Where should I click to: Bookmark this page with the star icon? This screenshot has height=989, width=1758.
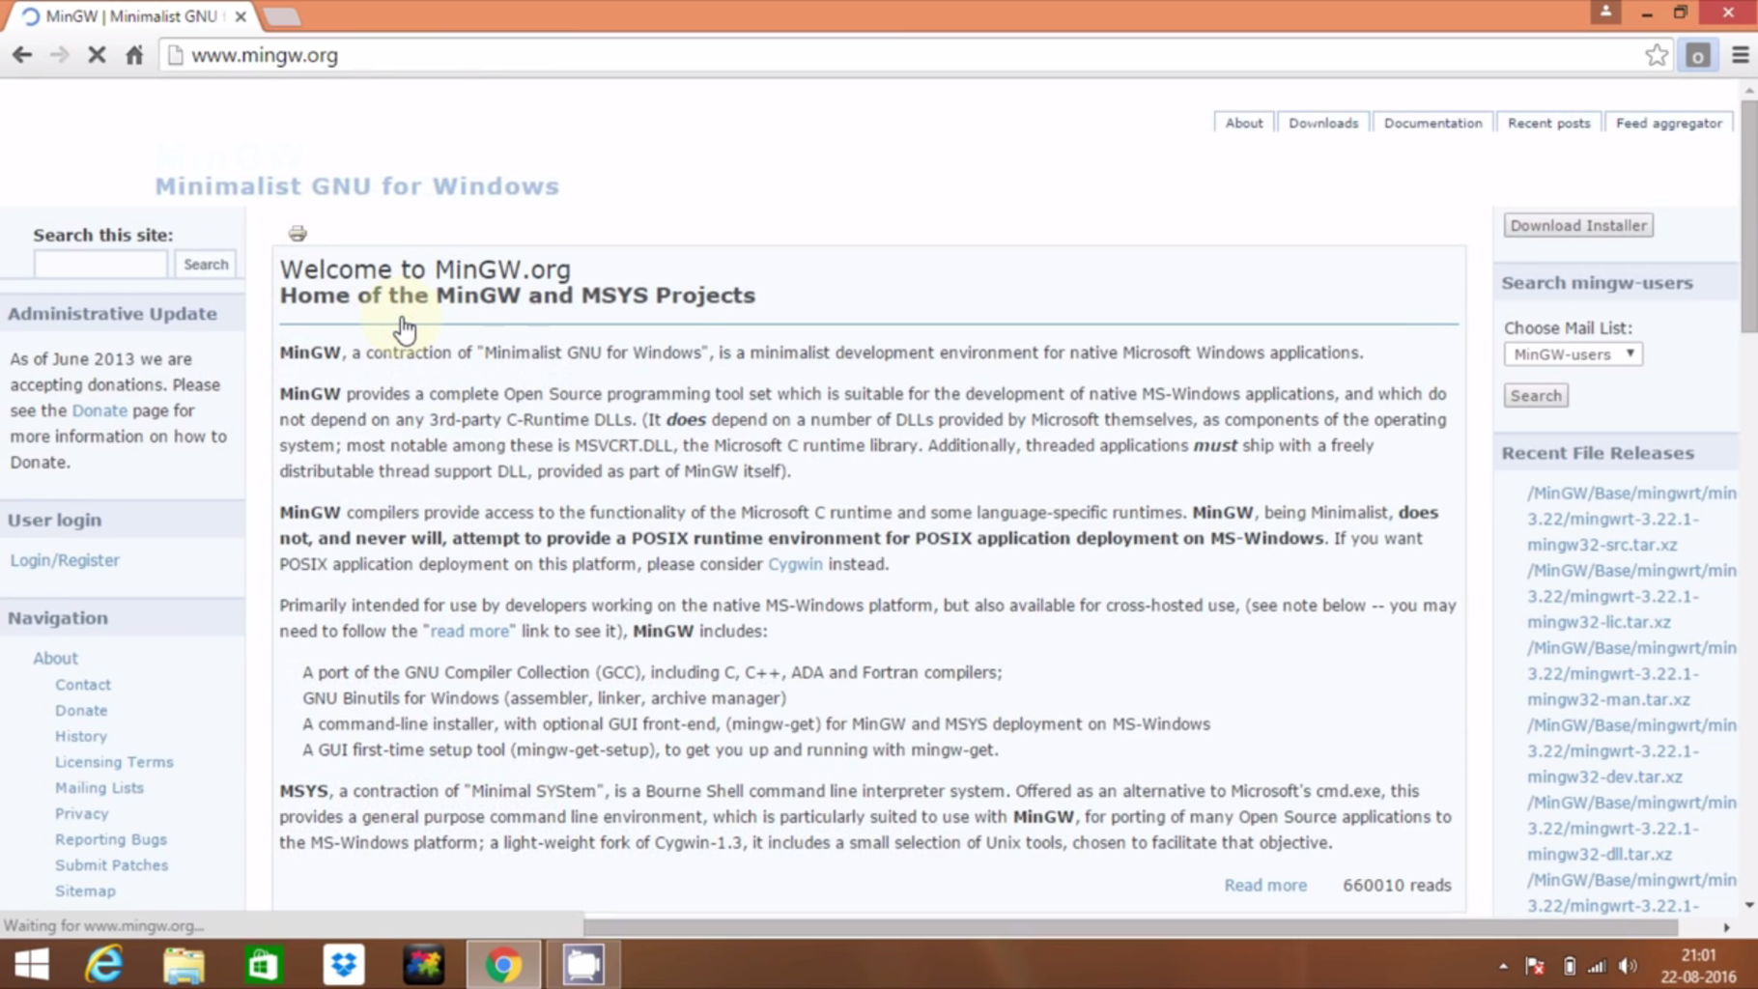pos(1657,55)
